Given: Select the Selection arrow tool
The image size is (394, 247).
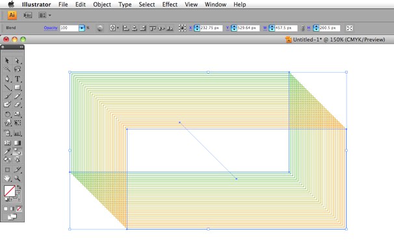Looking at the screenshot, I should coord(7,60).
